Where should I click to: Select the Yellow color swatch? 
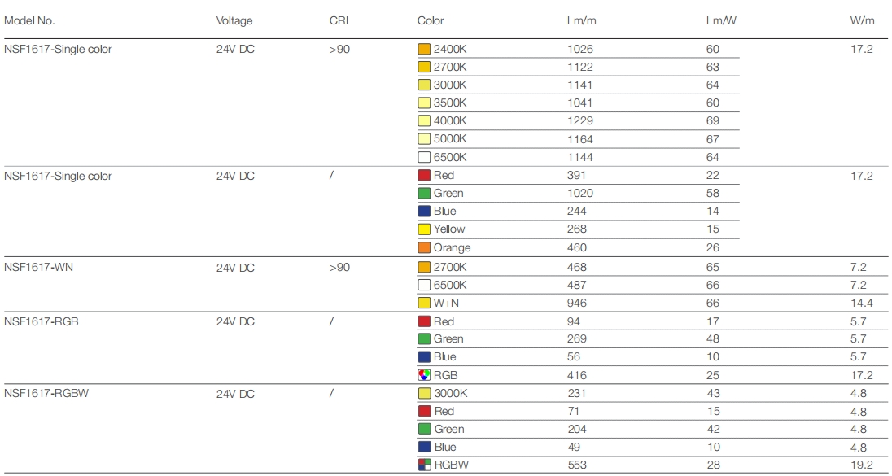(424, 229)
